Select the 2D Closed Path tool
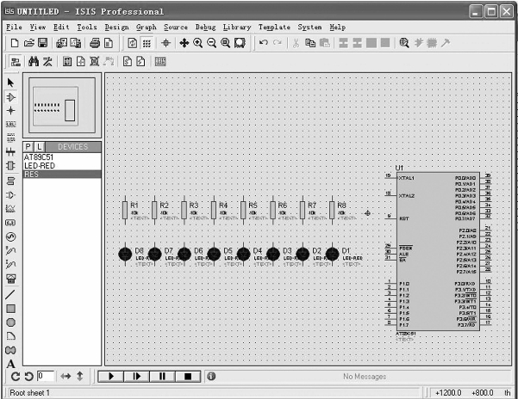 tap(10, 350)
